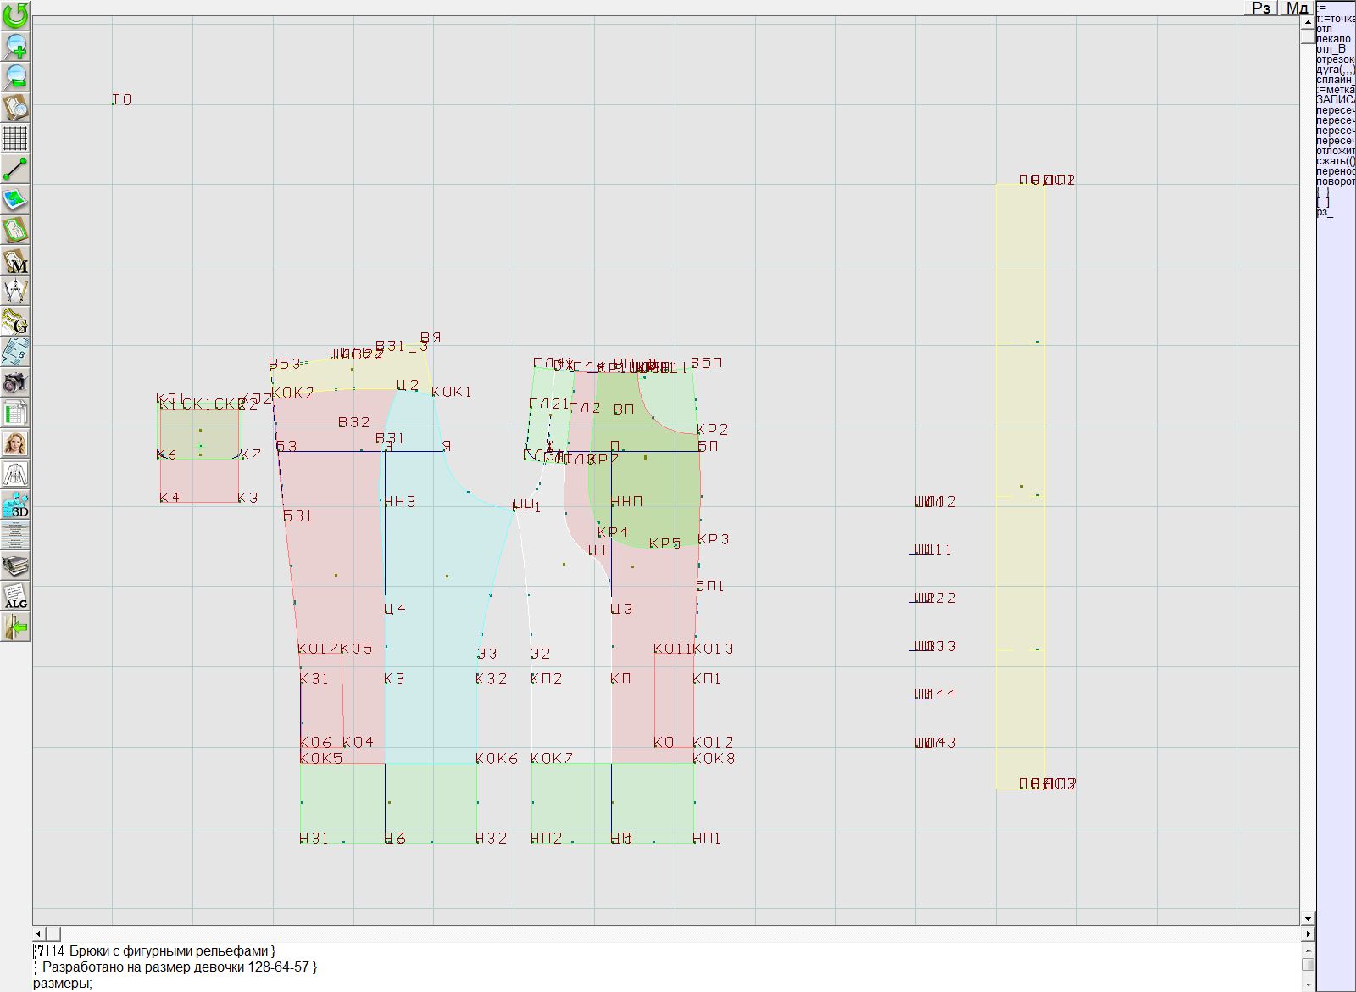Screen dimensions: 1356x992
Task: Click the compass drawing tool icon
Action: click(15, 291)
